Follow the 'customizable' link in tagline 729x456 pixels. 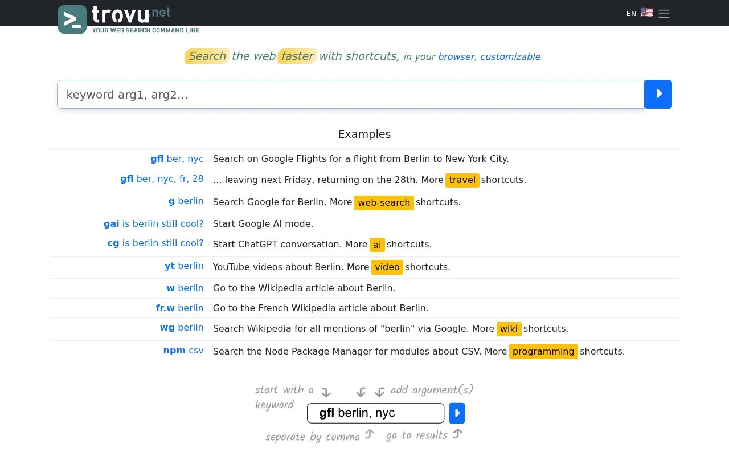point(510,56)
